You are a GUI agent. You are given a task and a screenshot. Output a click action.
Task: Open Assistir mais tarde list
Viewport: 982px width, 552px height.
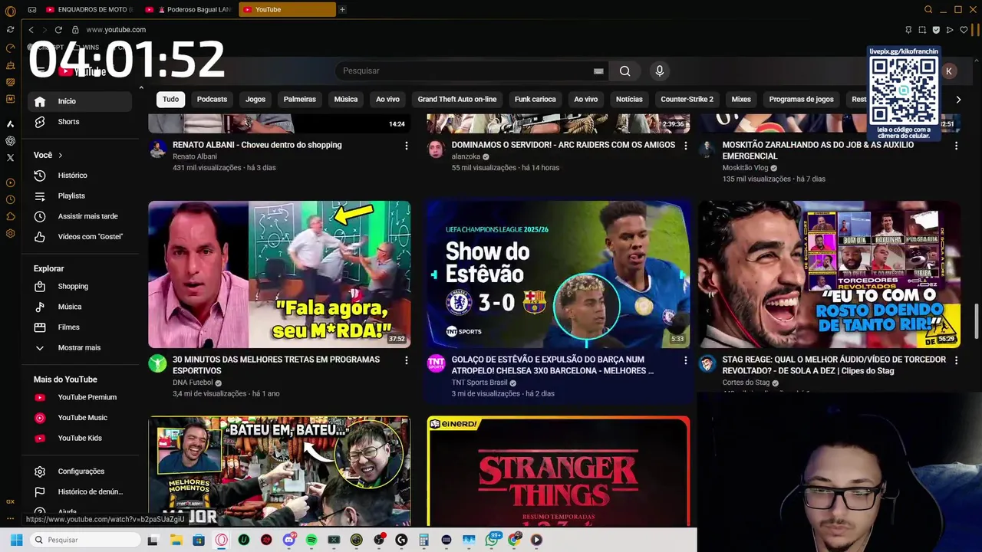point(81,216)
